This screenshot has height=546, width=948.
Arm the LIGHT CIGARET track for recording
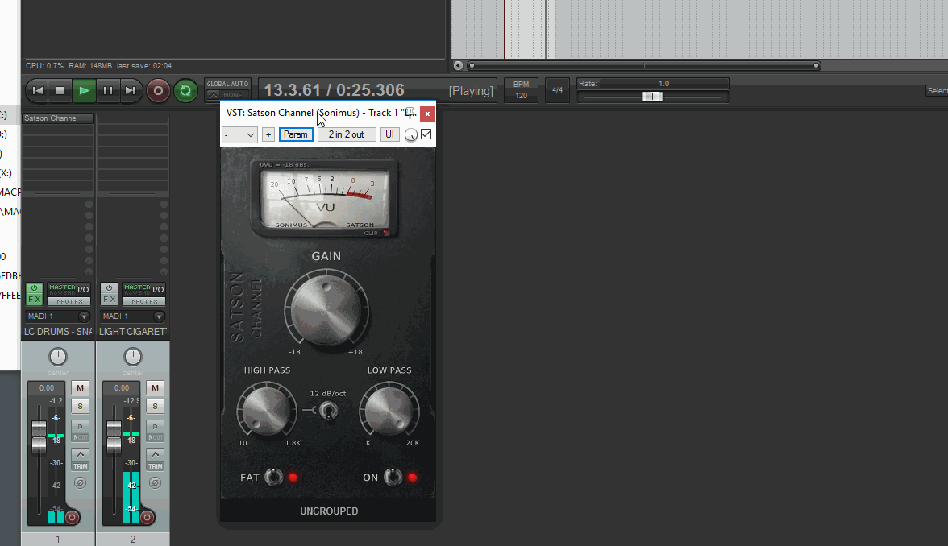coord(147,518)
